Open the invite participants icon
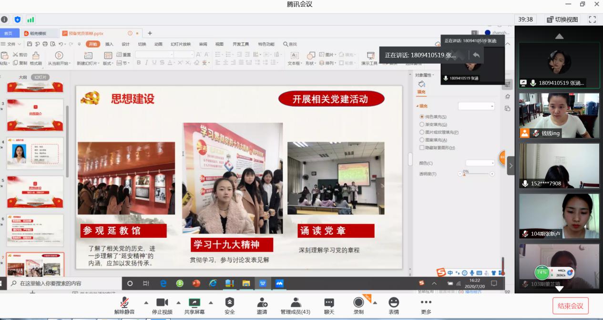603x320 pixels. coord(262,303)
